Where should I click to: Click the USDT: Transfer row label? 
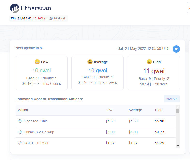click(x=36, y=143)
